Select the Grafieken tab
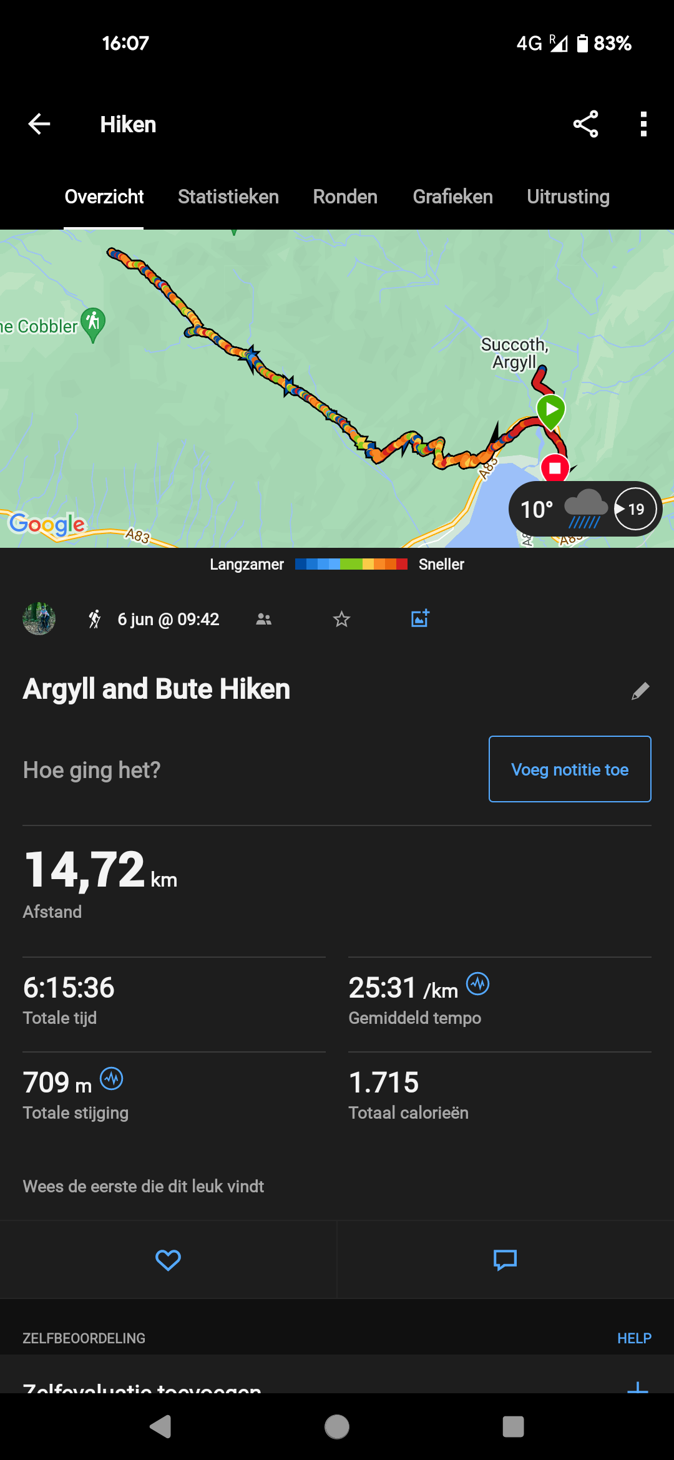Viewport: 674px width, 1460px height. pos(452,197)
